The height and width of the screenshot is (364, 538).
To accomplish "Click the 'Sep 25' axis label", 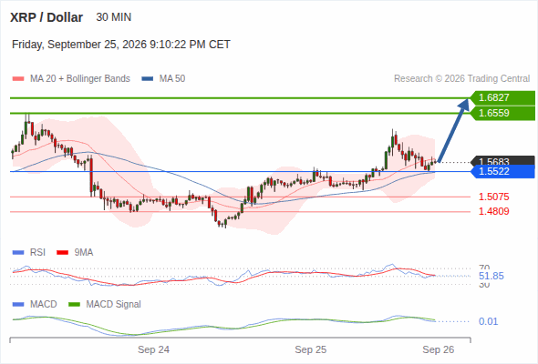I will pyautogui.click(x=311, y=349).
